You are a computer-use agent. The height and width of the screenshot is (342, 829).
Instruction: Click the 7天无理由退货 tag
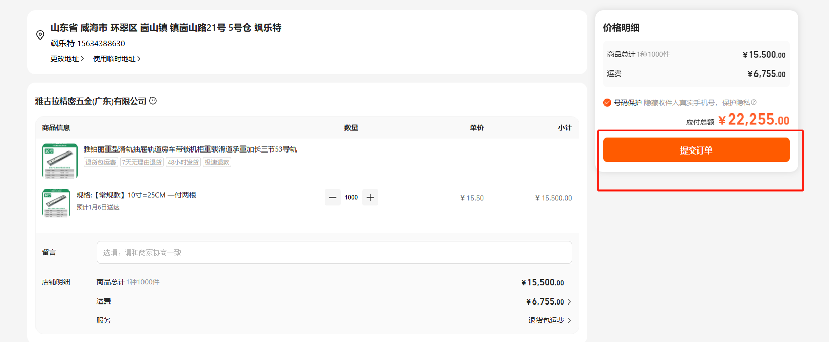point(142,162)
